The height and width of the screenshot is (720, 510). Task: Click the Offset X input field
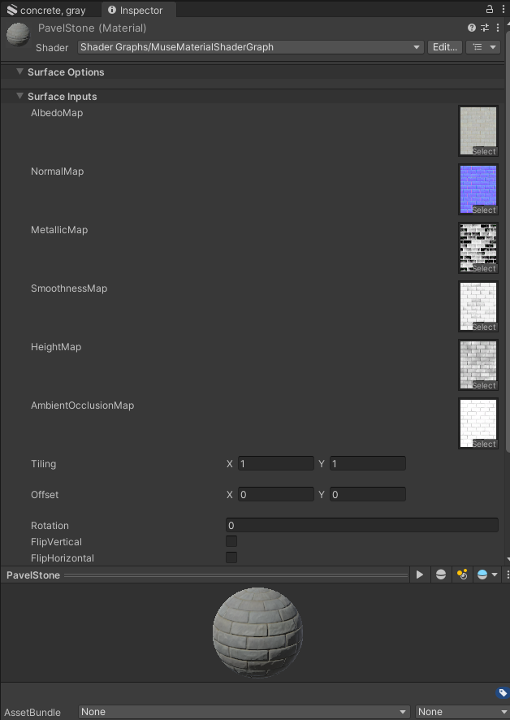click(x=276, y=494)
